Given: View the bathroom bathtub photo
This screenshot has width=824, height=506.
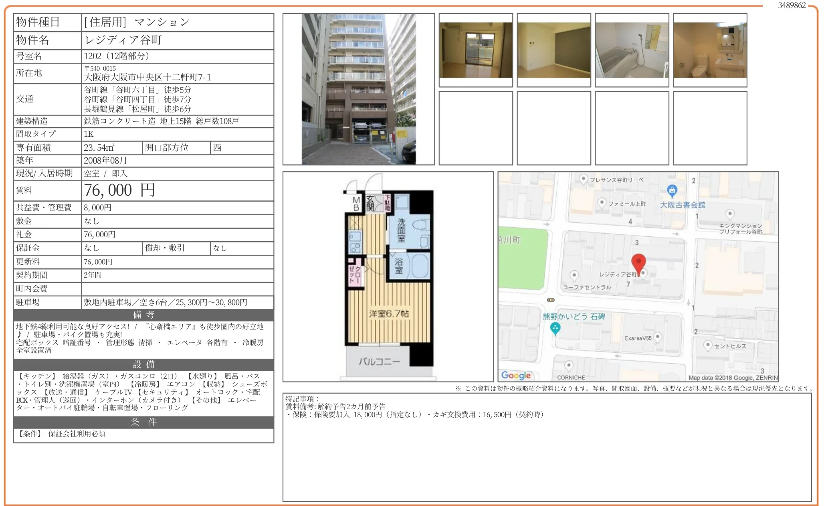Looking at the screenshot, I should (631, 50).
